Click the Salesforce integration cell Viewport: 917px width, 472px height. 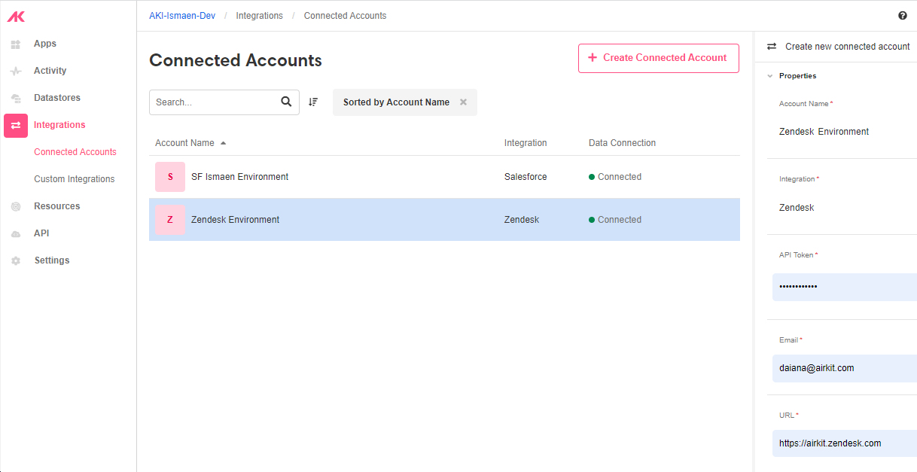(526, 177)
